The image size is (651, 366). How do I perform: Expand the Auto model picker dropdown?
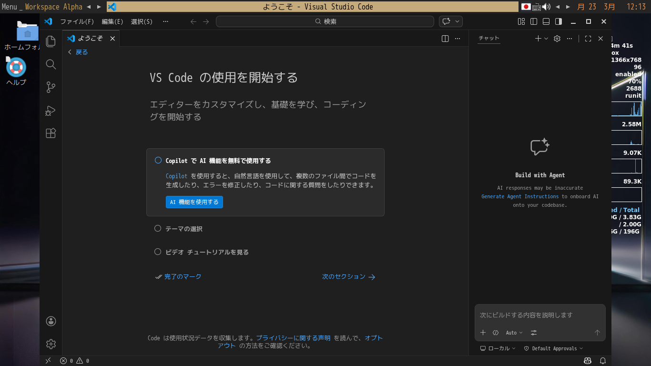click(x=514, y=333)
